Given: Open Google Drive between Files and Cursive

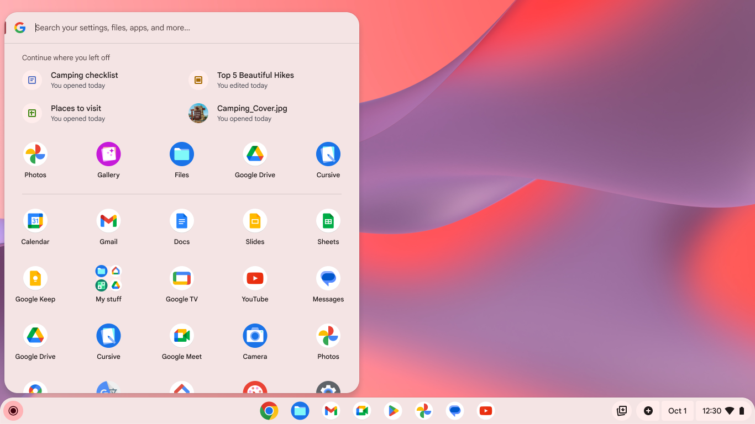Looking at the screenshot, I should [255, 154].
